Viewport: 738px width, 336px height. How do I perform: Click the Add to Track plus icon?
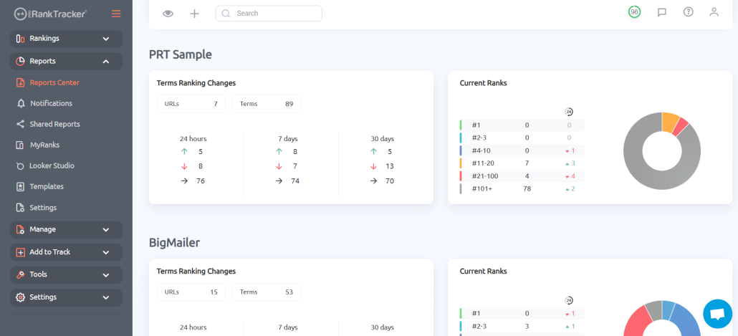20,252
